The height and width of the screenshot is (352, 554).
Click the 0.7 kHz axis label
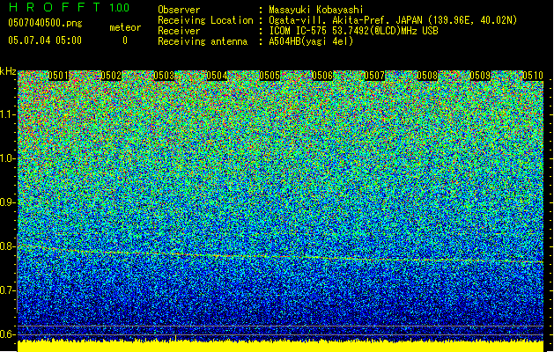coord(8,290)
